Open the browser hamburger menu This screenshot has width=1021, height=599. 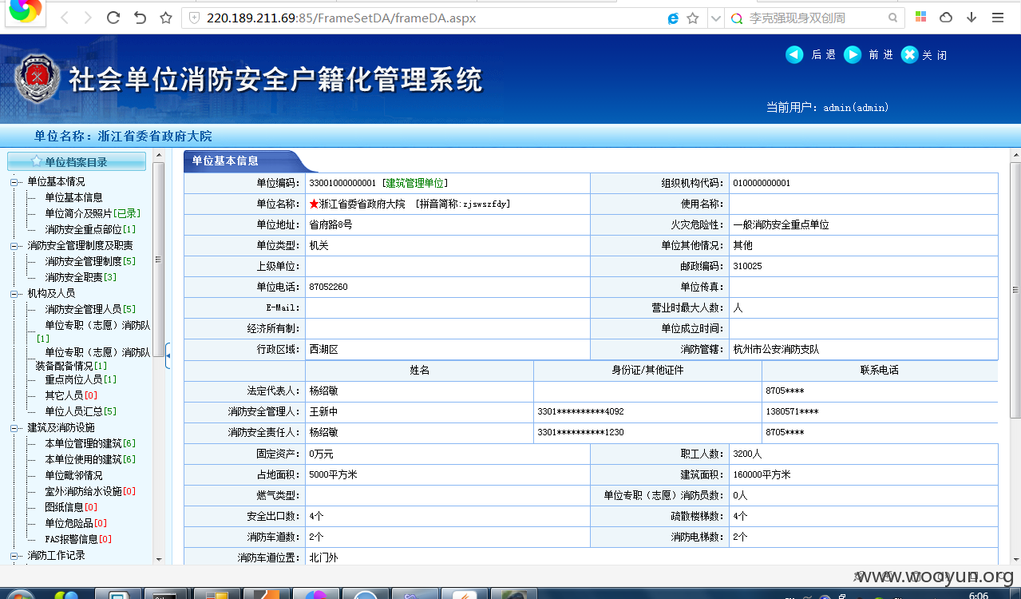998,18
